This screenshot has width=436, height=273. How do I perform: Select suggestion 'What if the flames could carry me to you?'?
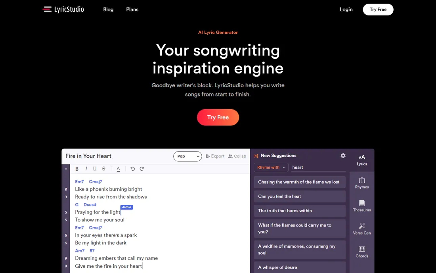300,229
